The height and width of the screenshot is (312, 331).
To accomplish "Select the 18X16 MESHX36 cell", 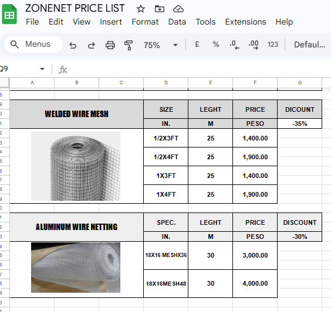I will pyautogui.click(x=166, y=255).
